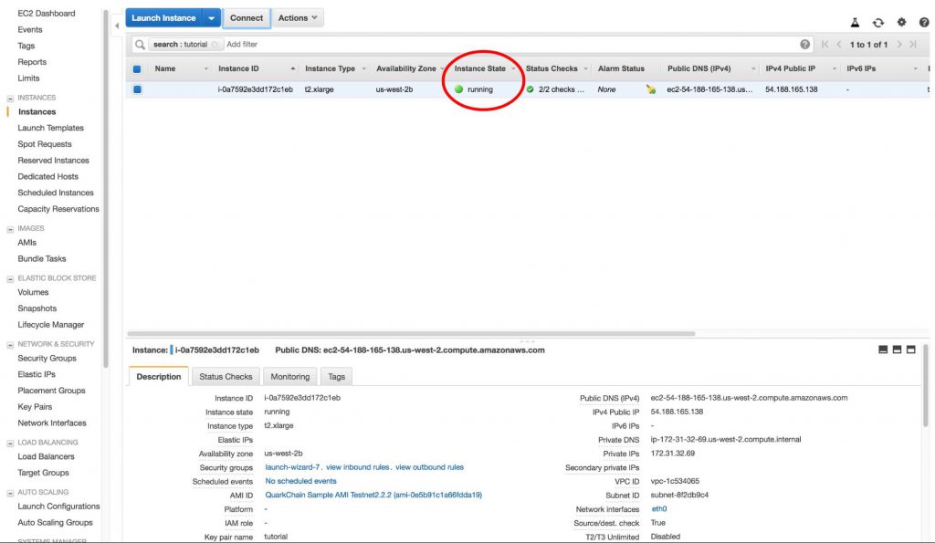Collapse the left navigation pane arrow

pos(117,26)
